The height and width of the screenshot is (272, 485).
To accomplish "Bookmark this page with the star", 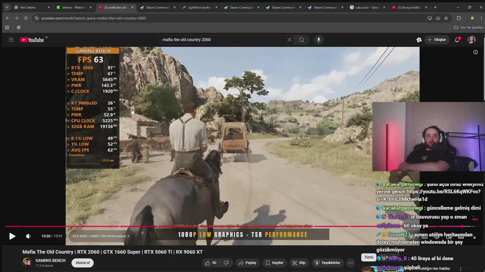I will 446,18.
